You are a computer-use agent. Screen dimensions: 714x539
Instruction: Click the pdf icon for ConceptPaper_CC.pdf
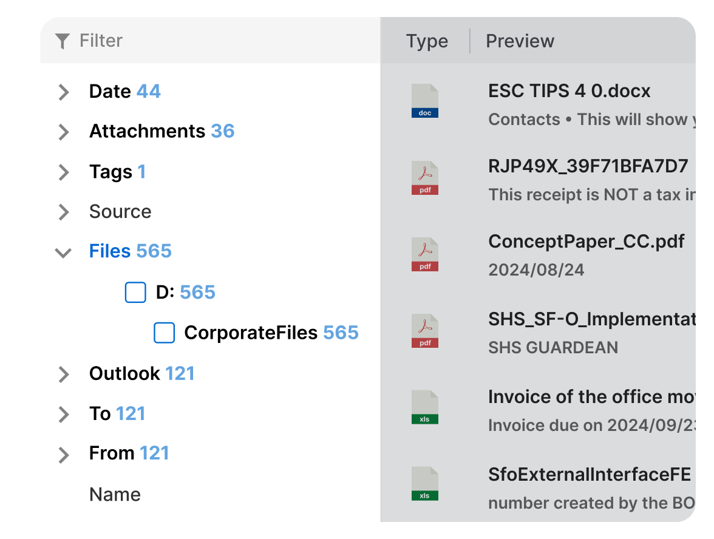click(424, 254)
